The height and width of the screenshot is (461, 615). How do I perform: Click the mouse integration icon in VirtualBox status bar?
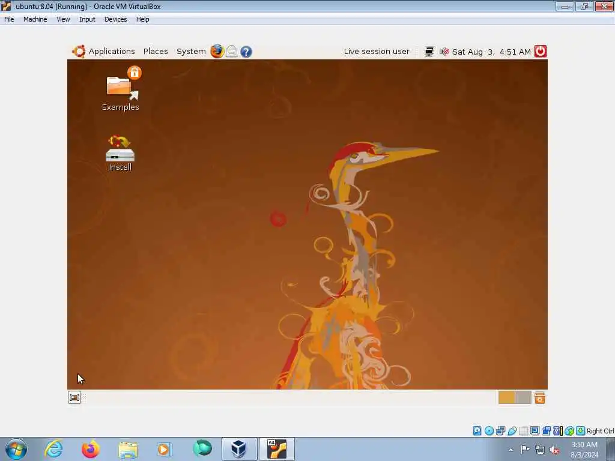(569, 431)
